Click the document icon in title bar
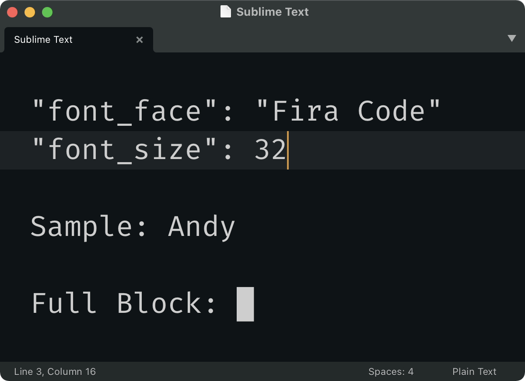This screenshot has height=381, width=525. [225, 12]
